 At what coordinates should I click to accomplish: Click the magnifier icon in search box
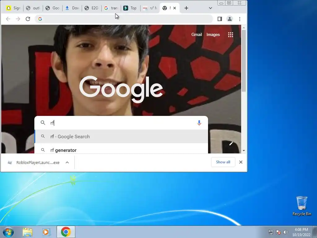(x=43, y=123)
